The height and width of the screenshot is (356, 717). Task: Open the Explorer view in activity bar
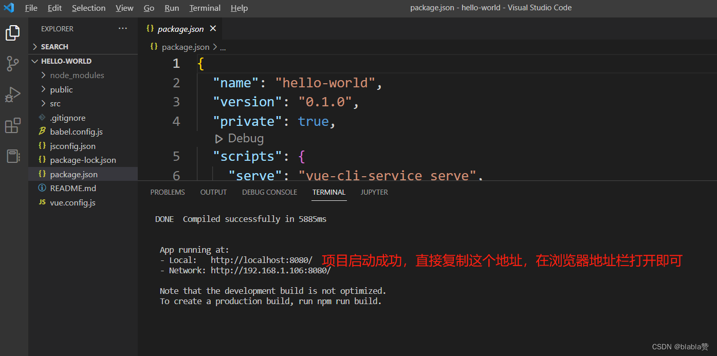click(x=13, y=33)
